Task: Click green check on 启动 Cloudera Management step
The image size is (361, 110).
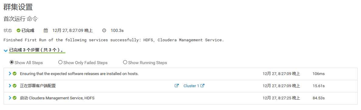Action: pos(15,98)
